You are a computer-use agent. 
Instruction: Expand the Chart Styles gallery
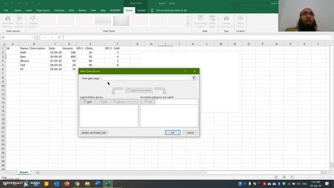click(188, 25)
